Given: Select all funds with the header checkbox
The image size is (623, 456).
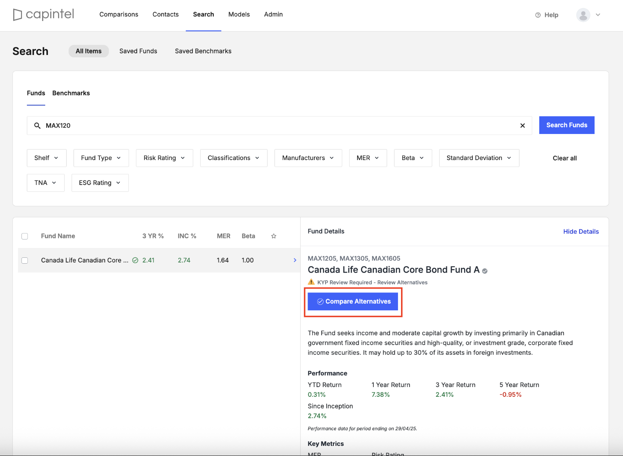Looking at the screenshot, I should (25, 236).
